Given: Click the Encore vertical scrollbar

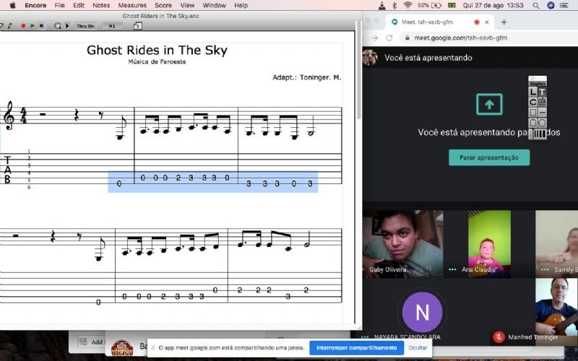Looking at the screenshot, I should pyautogui.click(x=359, y=70).
